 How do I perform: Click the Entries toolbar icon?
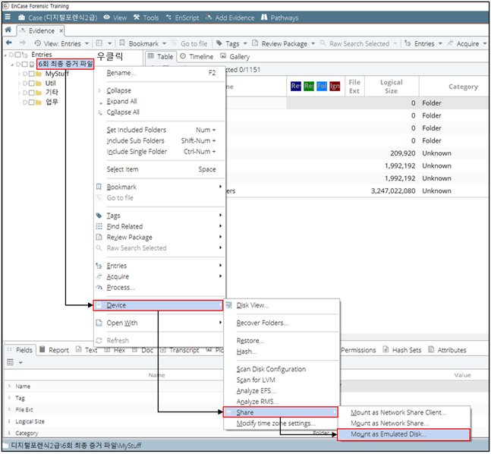tap(408, 43)
